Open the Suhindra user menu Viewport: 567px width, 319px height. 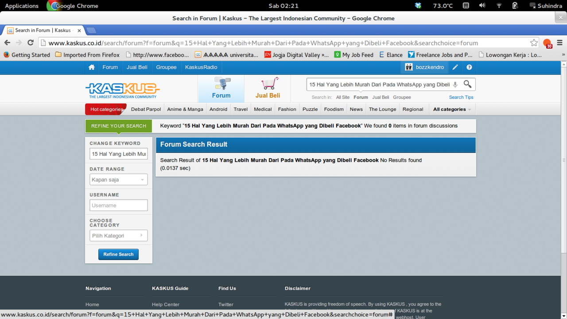pos(546,6)
